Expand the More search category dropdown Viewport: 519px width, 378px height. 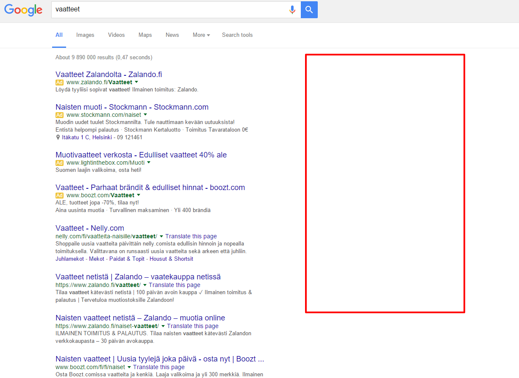click(x=201, y=35)
